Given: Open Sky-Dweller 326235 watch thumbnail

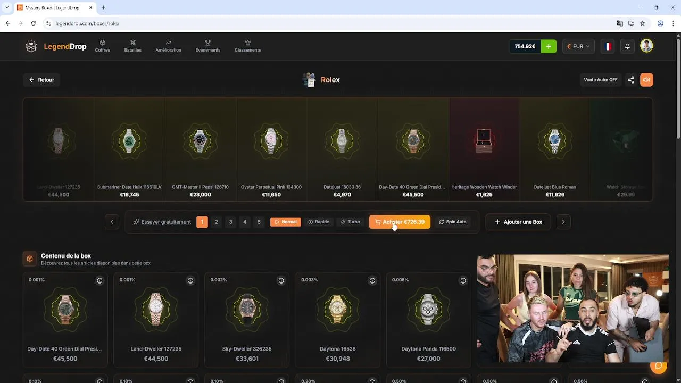Looking at the screenshot, I should click(x=247, y=310).
